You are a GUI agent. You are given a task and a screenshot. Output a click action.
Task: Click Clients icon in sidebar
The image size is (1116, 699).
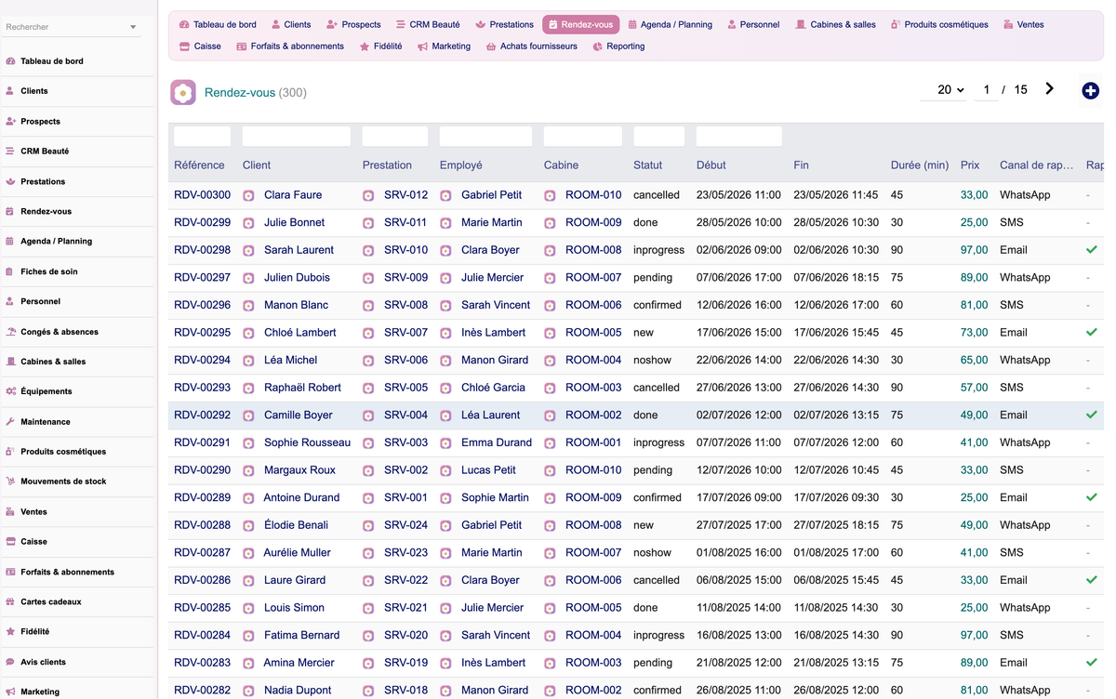(10, 91)
